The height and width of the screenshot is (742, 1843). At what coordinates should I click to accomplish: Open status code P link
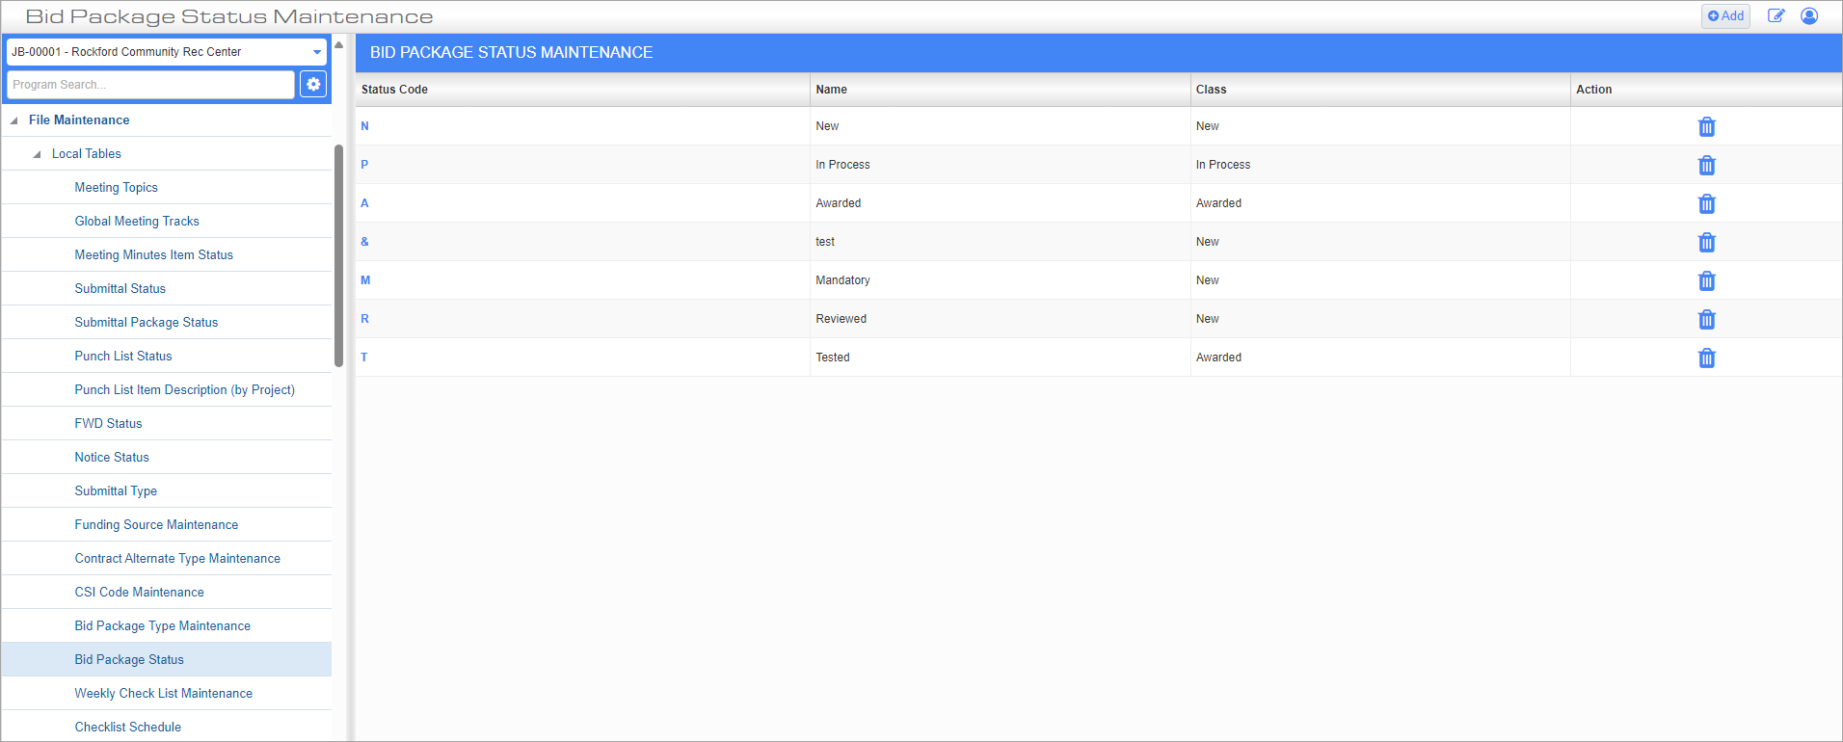[x=364, y=165]
